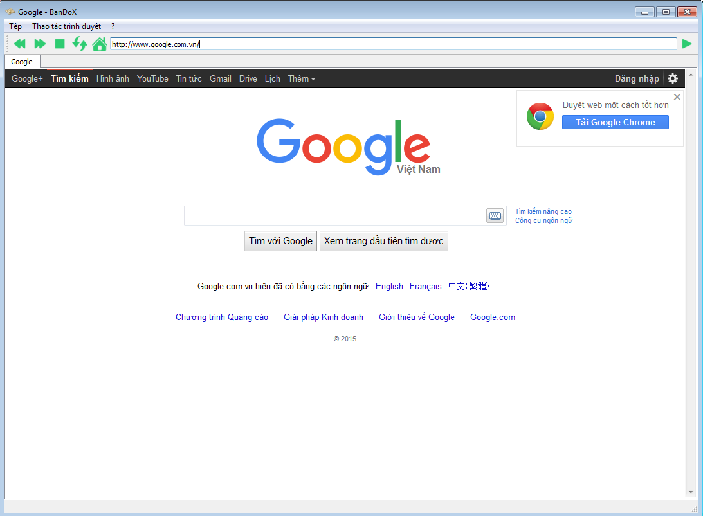Select Tìm kiếm in the Google bar
The height and width of the screenshot is (516, 703).
(69, 79)
